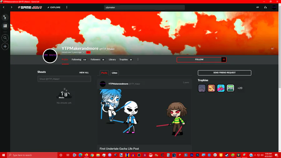
Task: Open the account avatar menu
Action: pos(274,7)
